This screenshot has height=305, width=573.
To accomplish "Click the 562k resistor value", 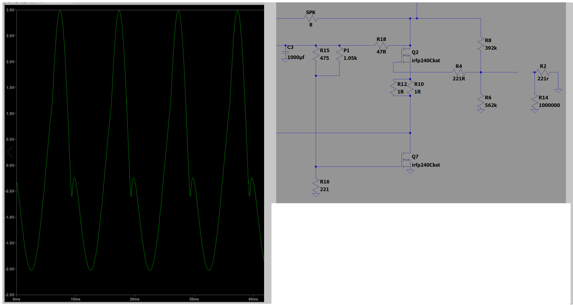I will point(491,105).
